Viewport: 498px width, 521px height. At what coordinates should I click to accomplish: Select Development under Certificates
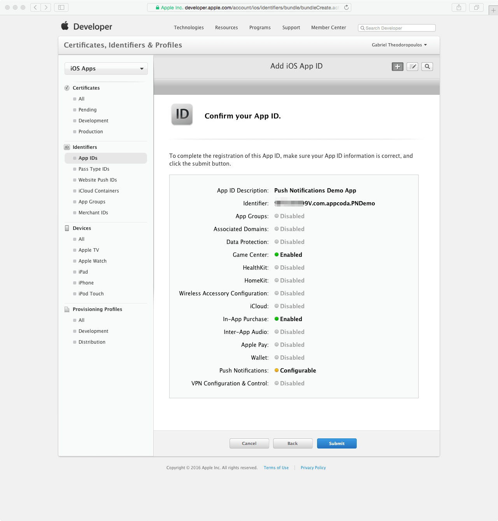(x=93, y=121)
